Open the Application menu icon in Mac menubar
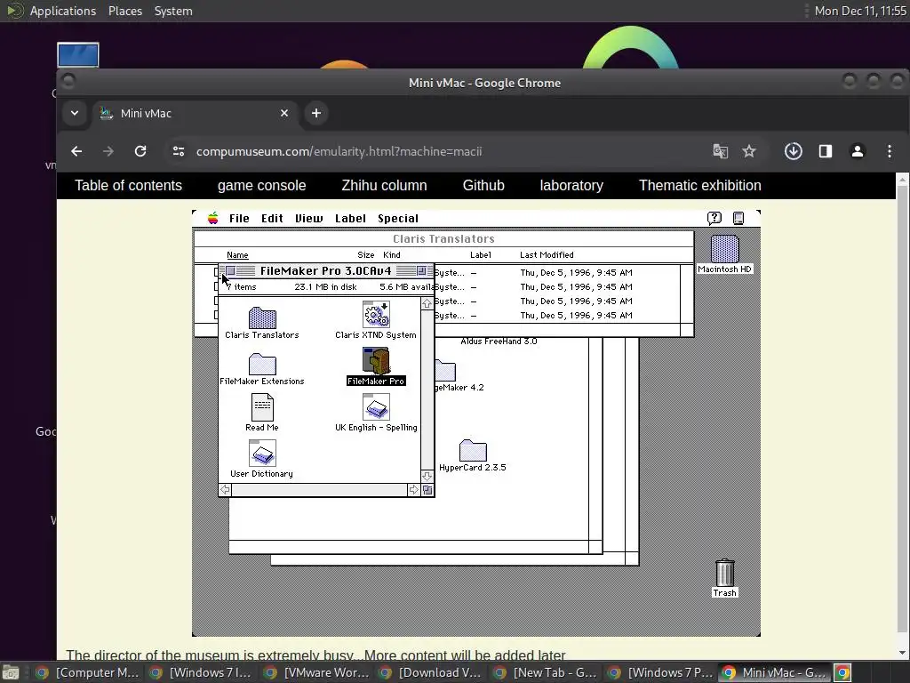This screenshot has height=683, width=910. point(738,219)
